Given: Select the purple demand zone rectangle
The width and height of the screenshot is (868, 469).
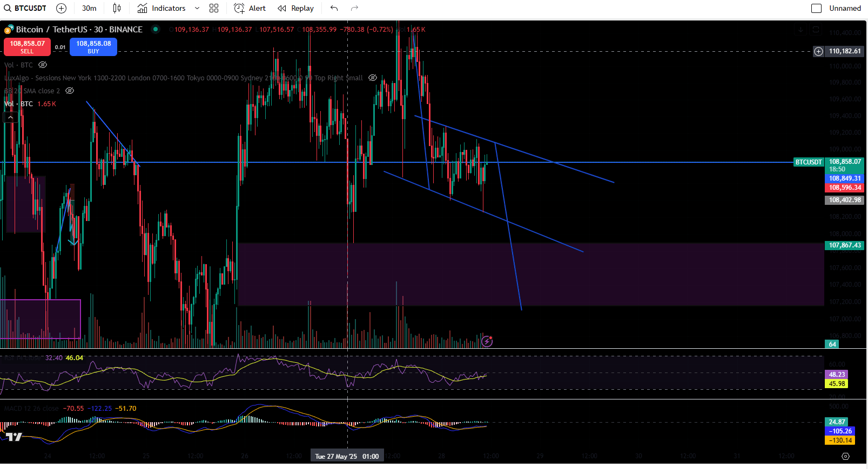Looking at the screenshot, I should coord(530,274).
